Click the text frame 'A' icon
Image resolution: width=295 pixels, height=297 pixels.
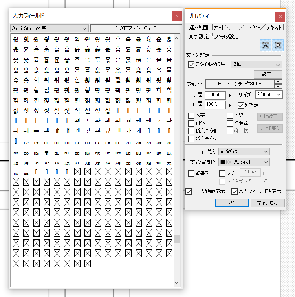point(266,45)
